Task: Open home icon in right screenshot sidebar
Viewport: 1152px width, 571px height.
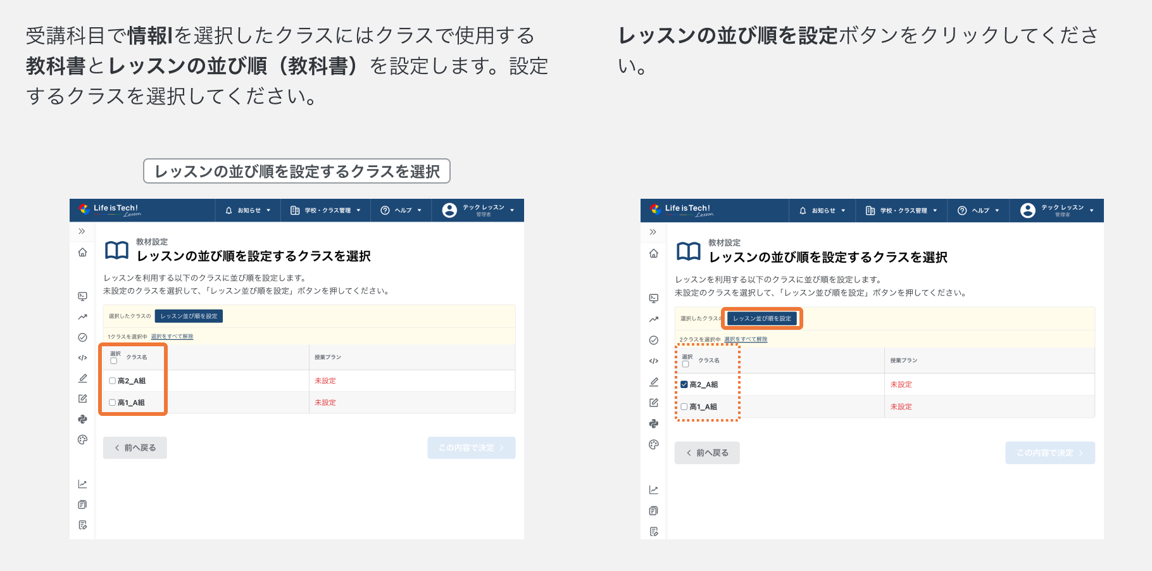Action: (654, 254)
